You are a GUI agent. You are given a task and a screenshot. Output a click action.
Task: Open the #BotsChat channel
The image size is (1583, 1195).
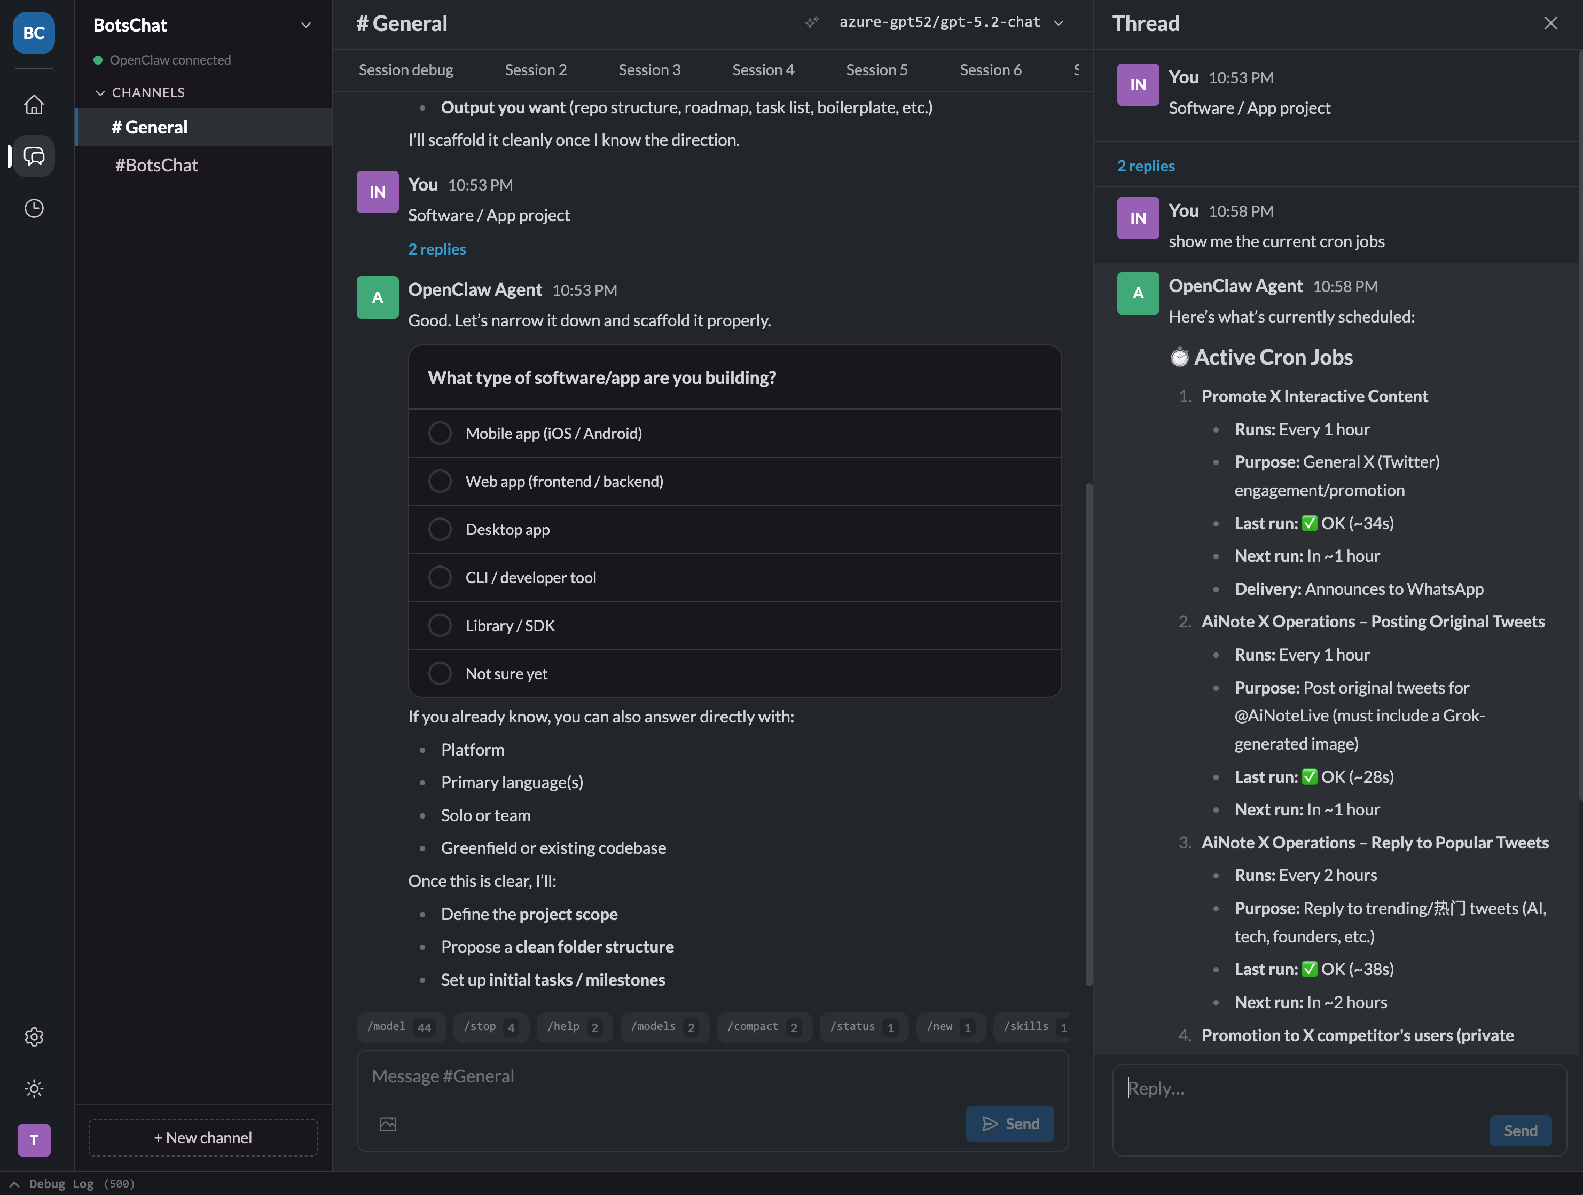tap(156, 164)
